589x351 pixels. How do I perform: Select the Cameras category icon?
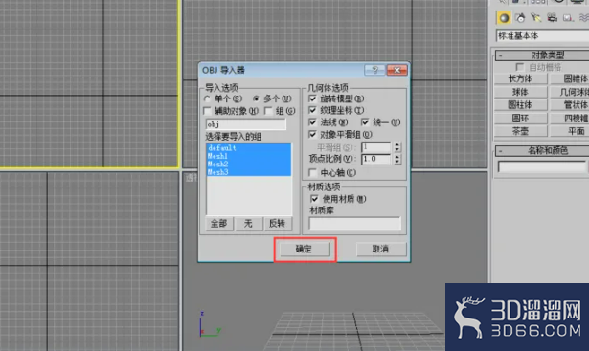pyautogui.click(x=552, y=17)
